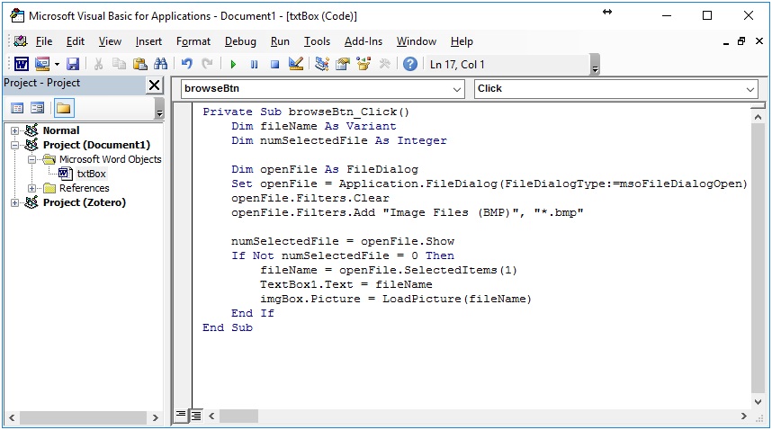Click the code window scroll right arrow
Image resolution: width=772 pixels, height=430 pixels.
click(743, 417)
